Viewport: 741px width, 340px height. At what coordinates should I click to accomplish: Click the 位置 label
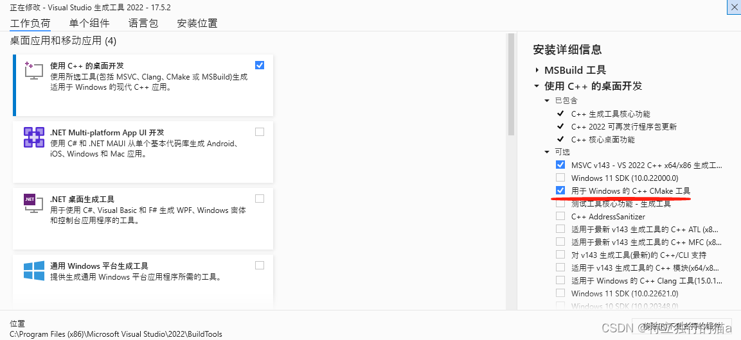[17, 323]
